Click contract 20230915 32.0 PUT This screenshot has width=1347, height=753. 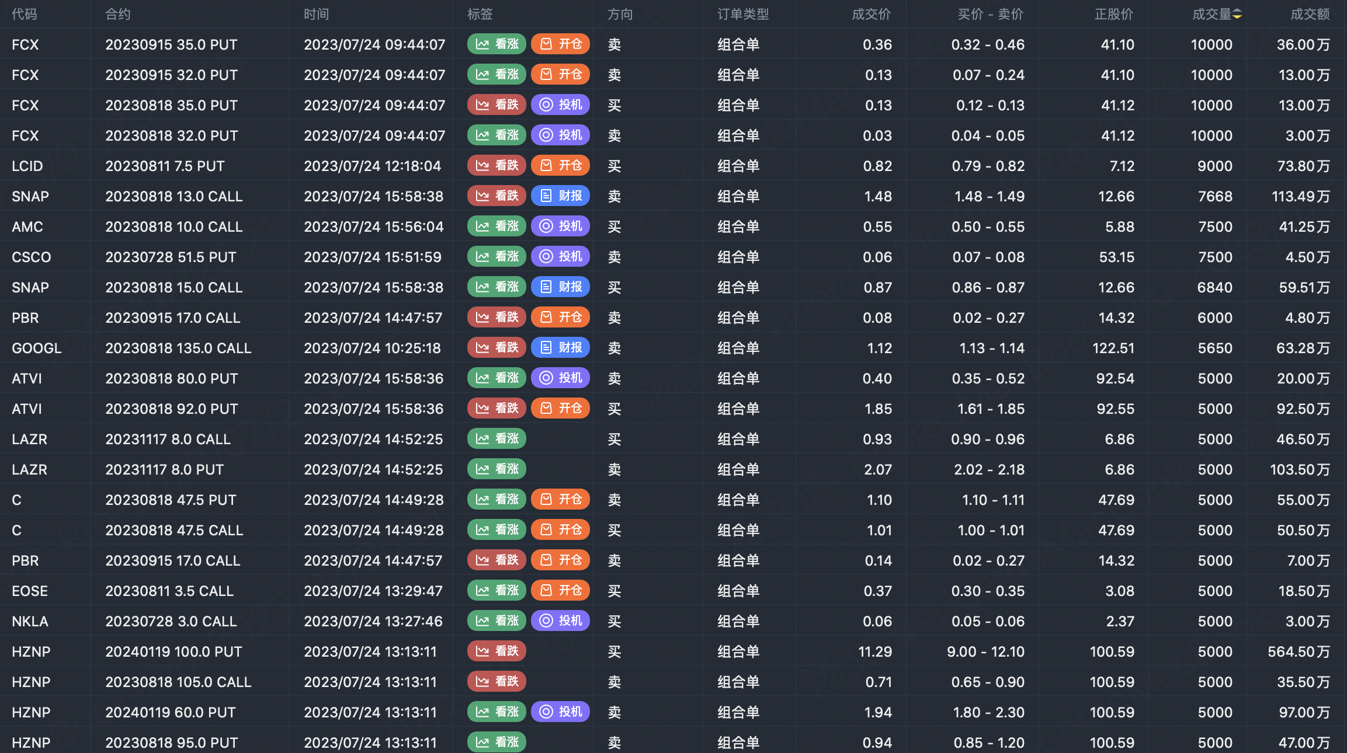(x=172, y=75)
